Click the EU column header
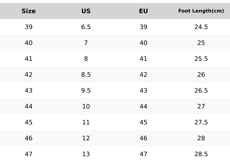The image size is (230, 162). (x=143, y=11)
